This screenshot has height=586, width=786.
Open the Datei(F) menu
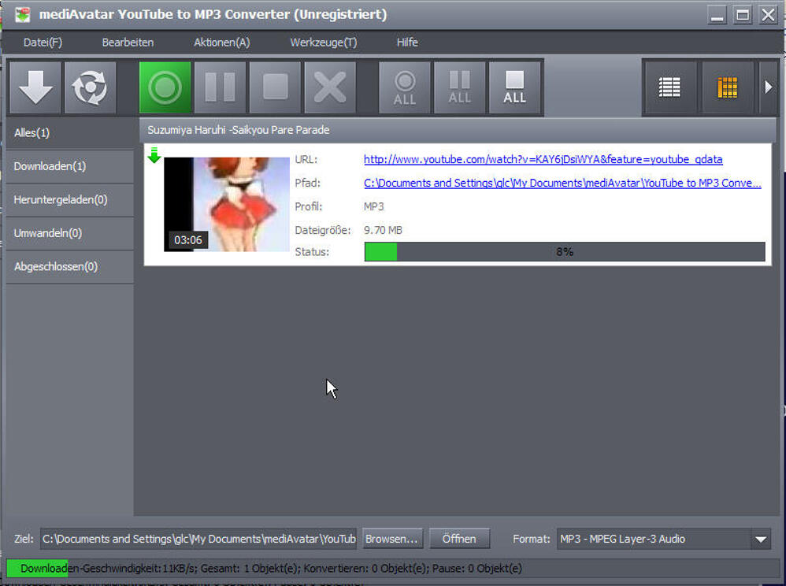click(x=43, y=43)
